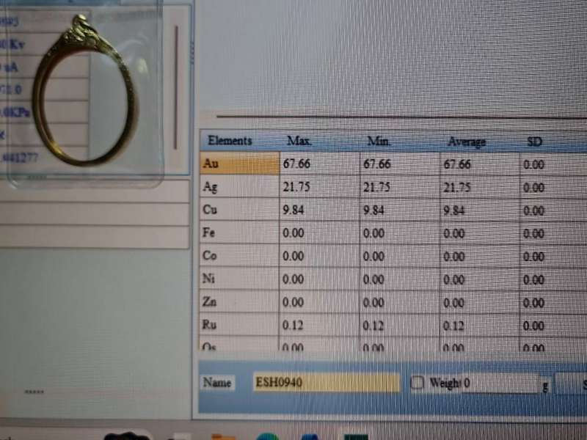Viewport: 587px width, 440px height.
Task: Click the Ru average value 0.12
Action: [x=456, y=326]
